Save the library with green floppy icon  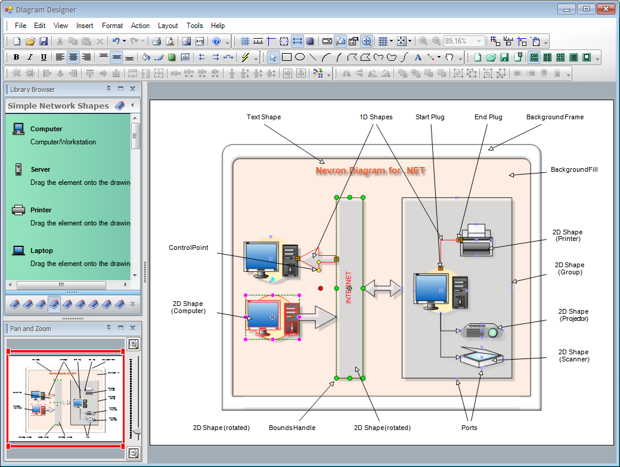tap(504, 57)
